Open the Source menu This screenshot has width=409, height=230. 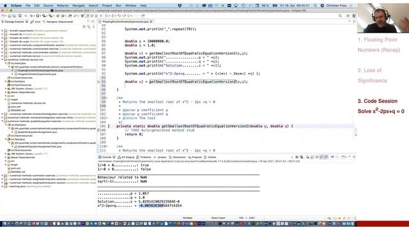(x=48, y=6)
